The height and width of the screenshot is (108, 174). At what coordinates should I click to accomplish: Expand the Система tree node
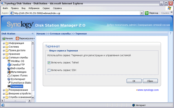coord(4,47)
